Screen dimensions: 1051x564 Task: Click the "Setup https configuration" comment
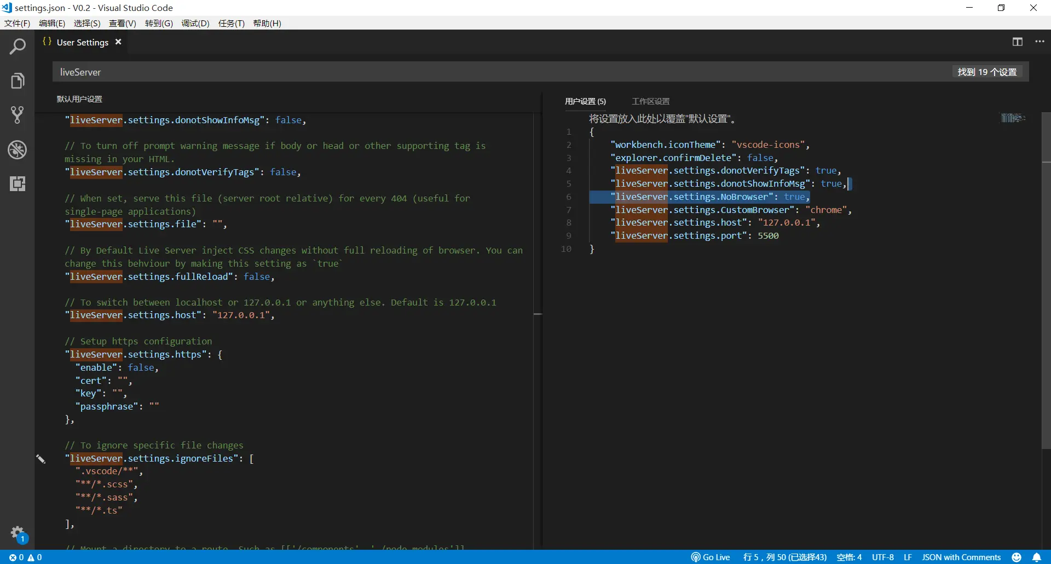click(x=138, y=341)
